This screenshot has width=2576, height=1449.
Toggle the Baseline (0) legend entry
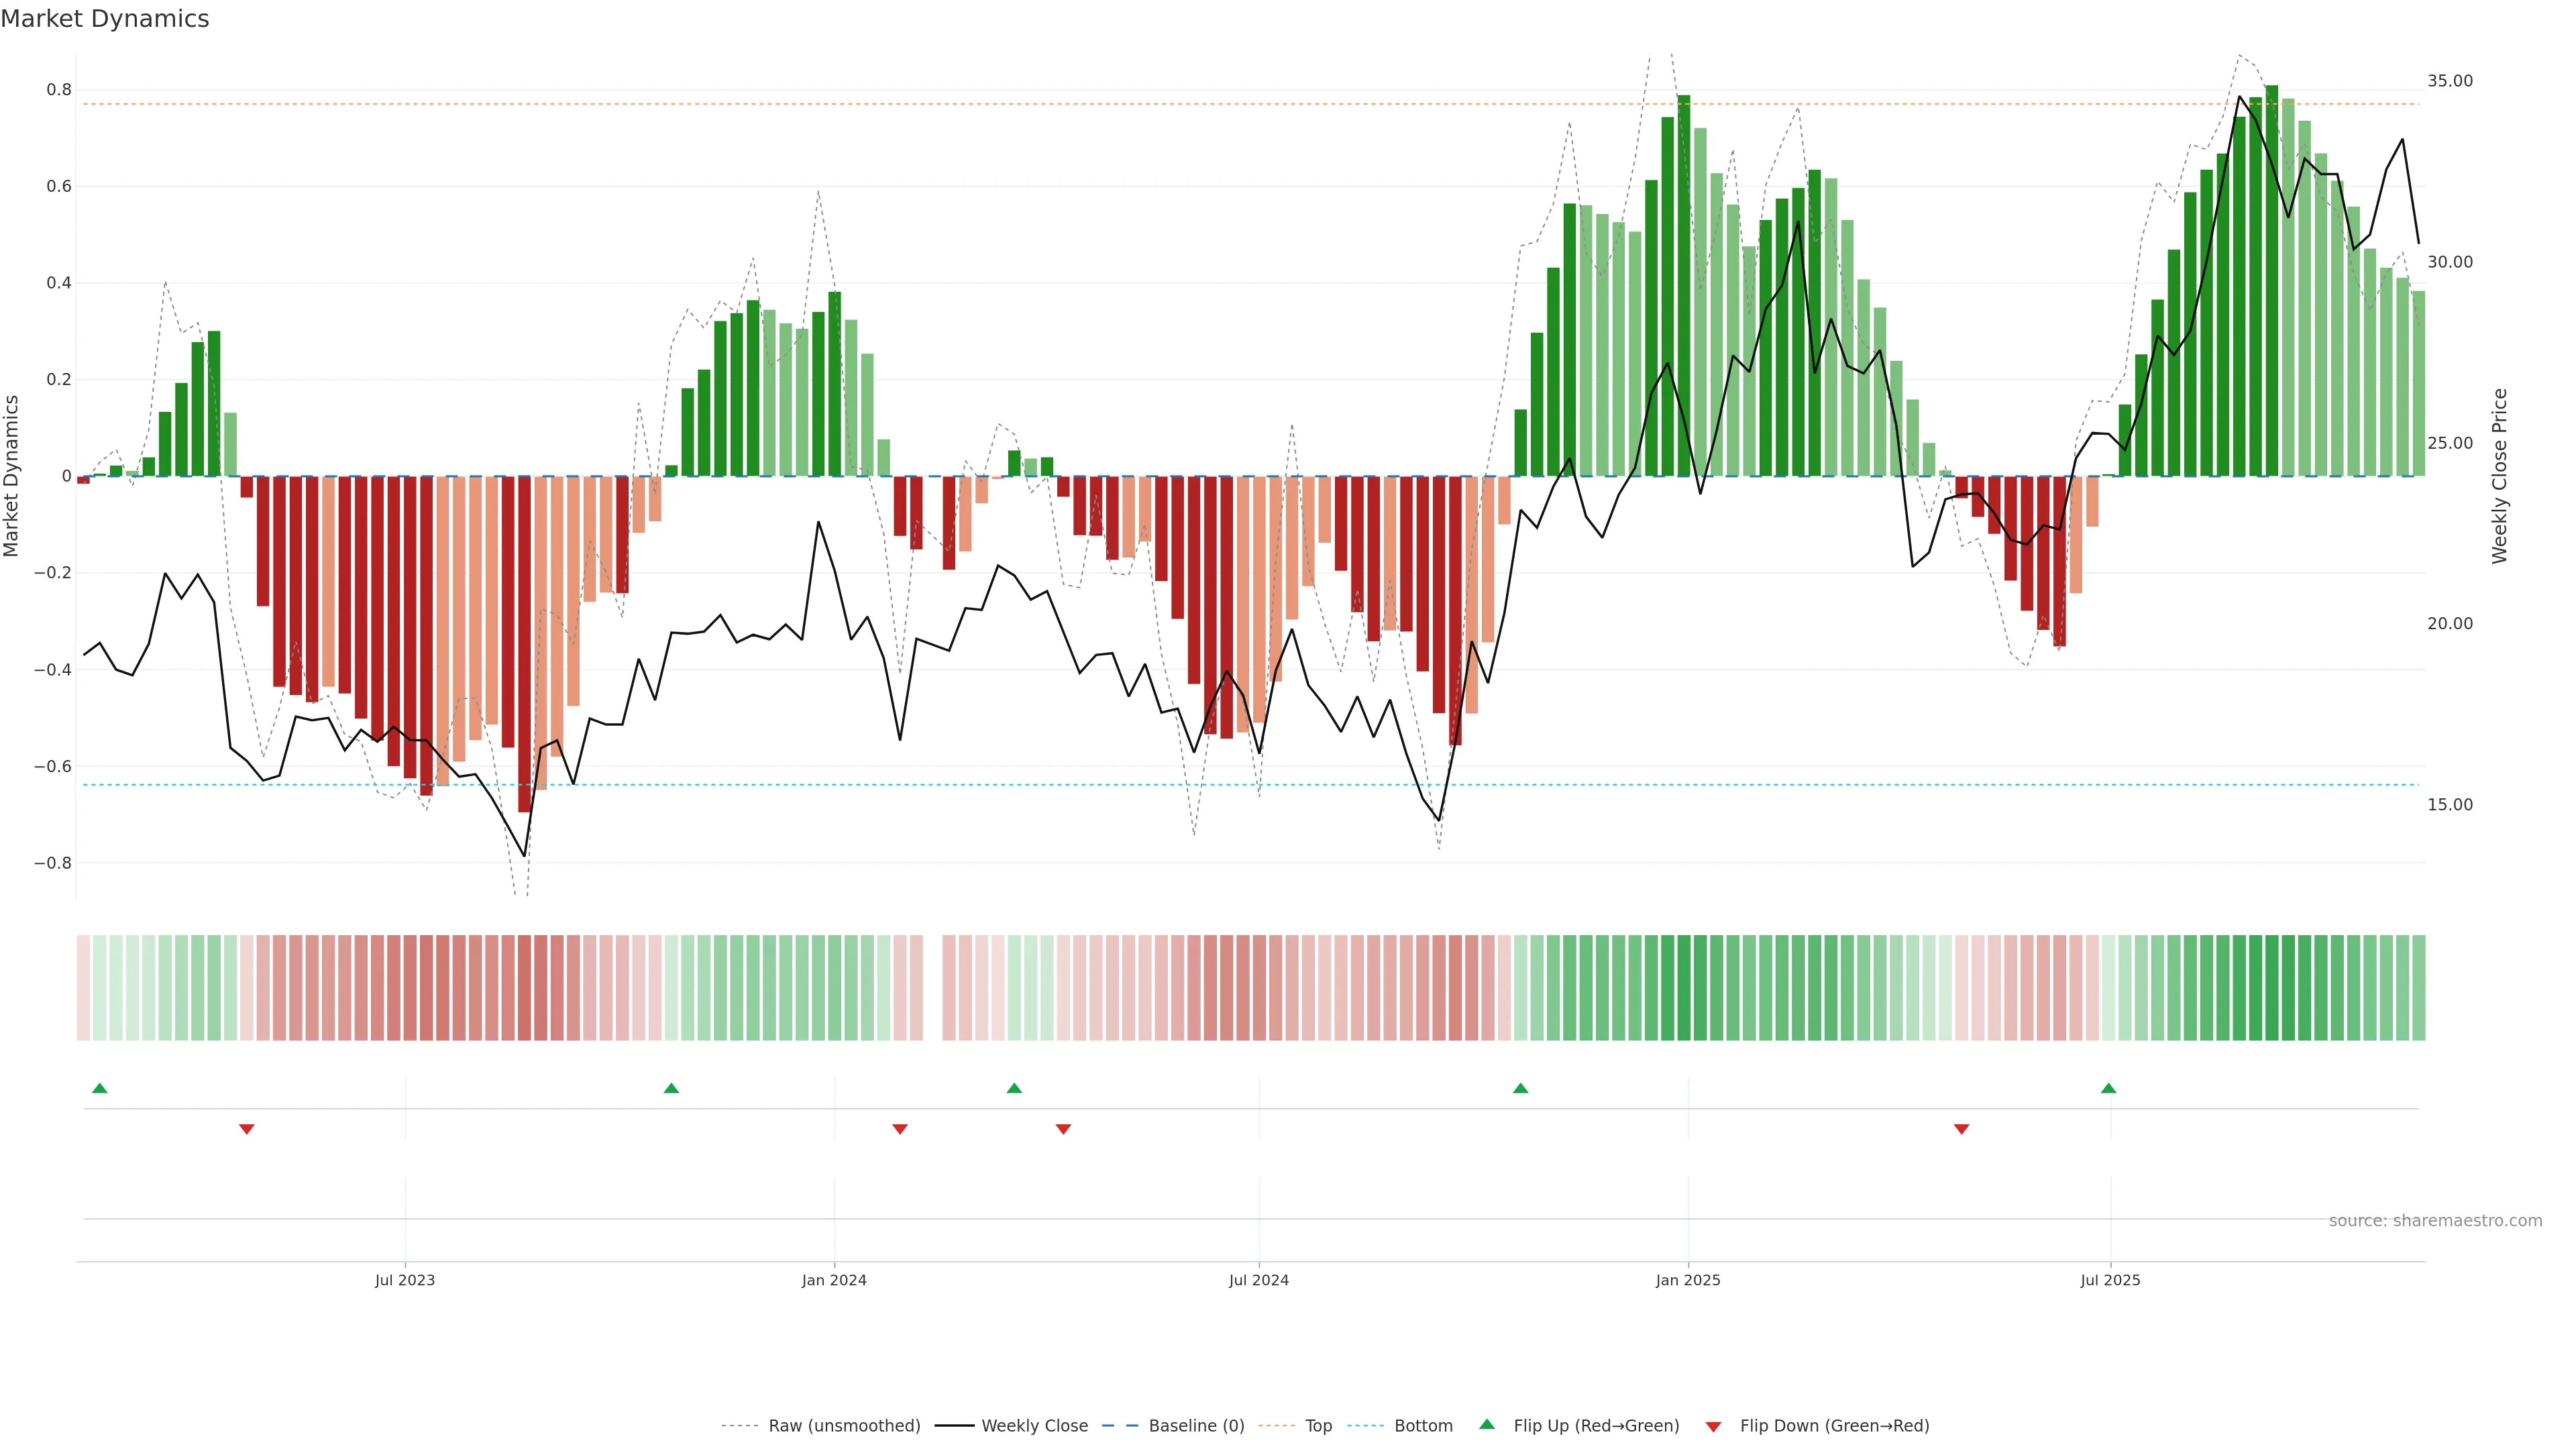click(x=1196, y=1426)
